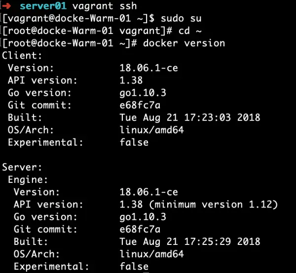Click the Client build time 17:23:03 line
Image resolution: width=296 pixels, height=273 pixels.
[x=190, y=117]
